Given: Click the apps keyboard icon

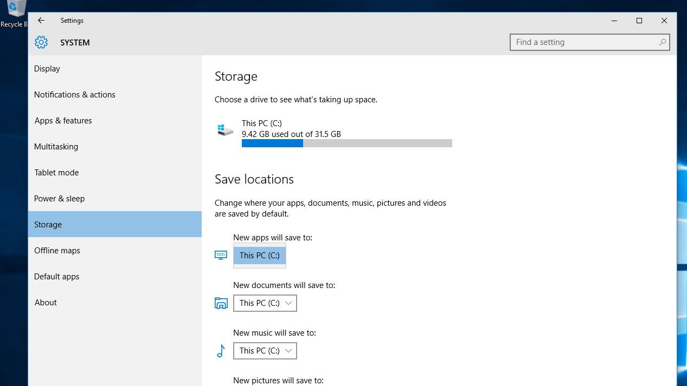Looking at the screenshot, I should [221, 255].
